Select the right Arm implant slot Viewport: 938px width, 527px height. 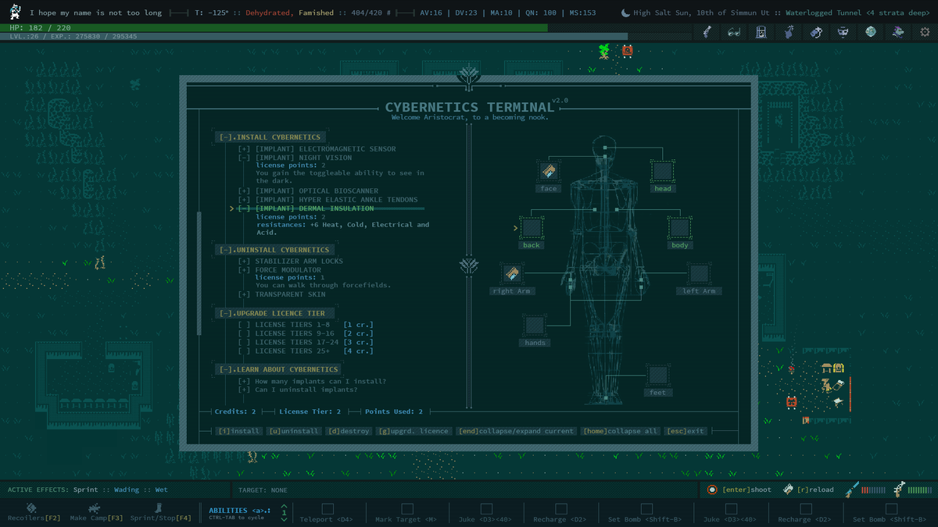[x=512, y=274]
